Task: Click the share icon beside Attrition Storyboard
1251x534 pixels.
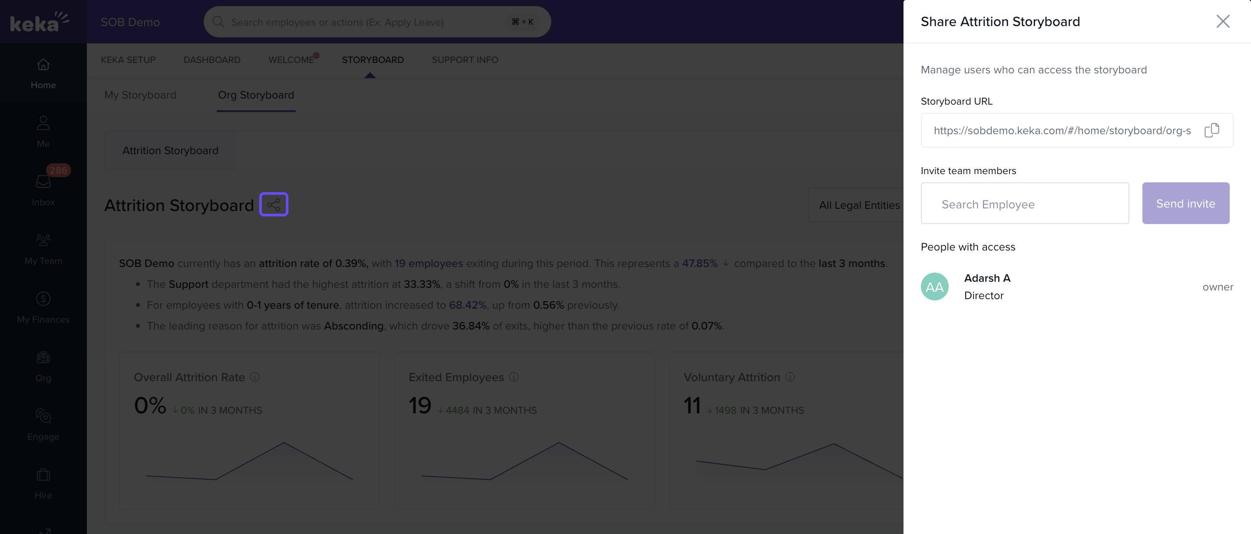Action: click(x=273, y=204)
